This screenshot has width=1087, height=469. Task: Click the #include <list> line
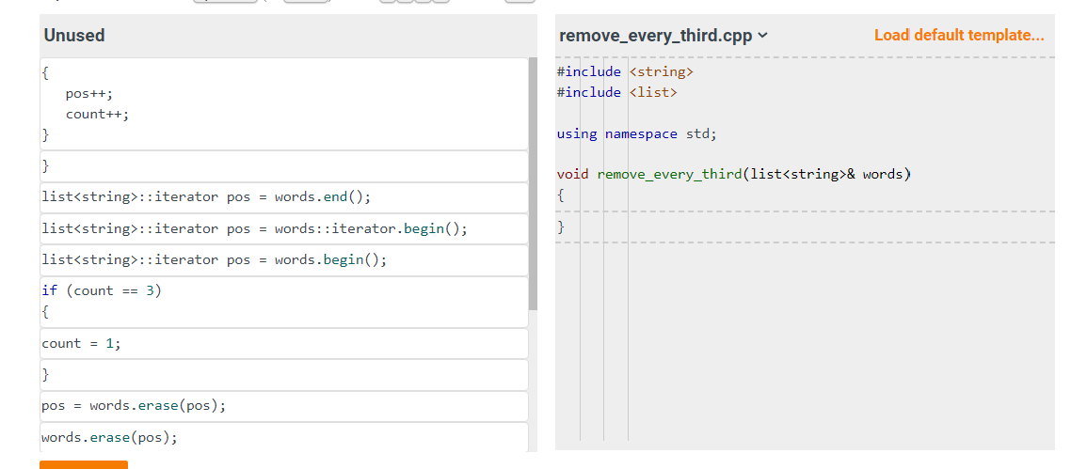coord(617,92)
